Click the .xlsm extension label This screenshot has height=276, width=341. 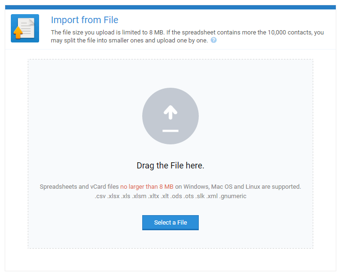(x=139, y=196)
